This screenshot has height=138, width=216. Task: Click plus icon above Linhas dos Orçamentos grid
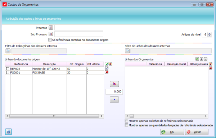201,59
